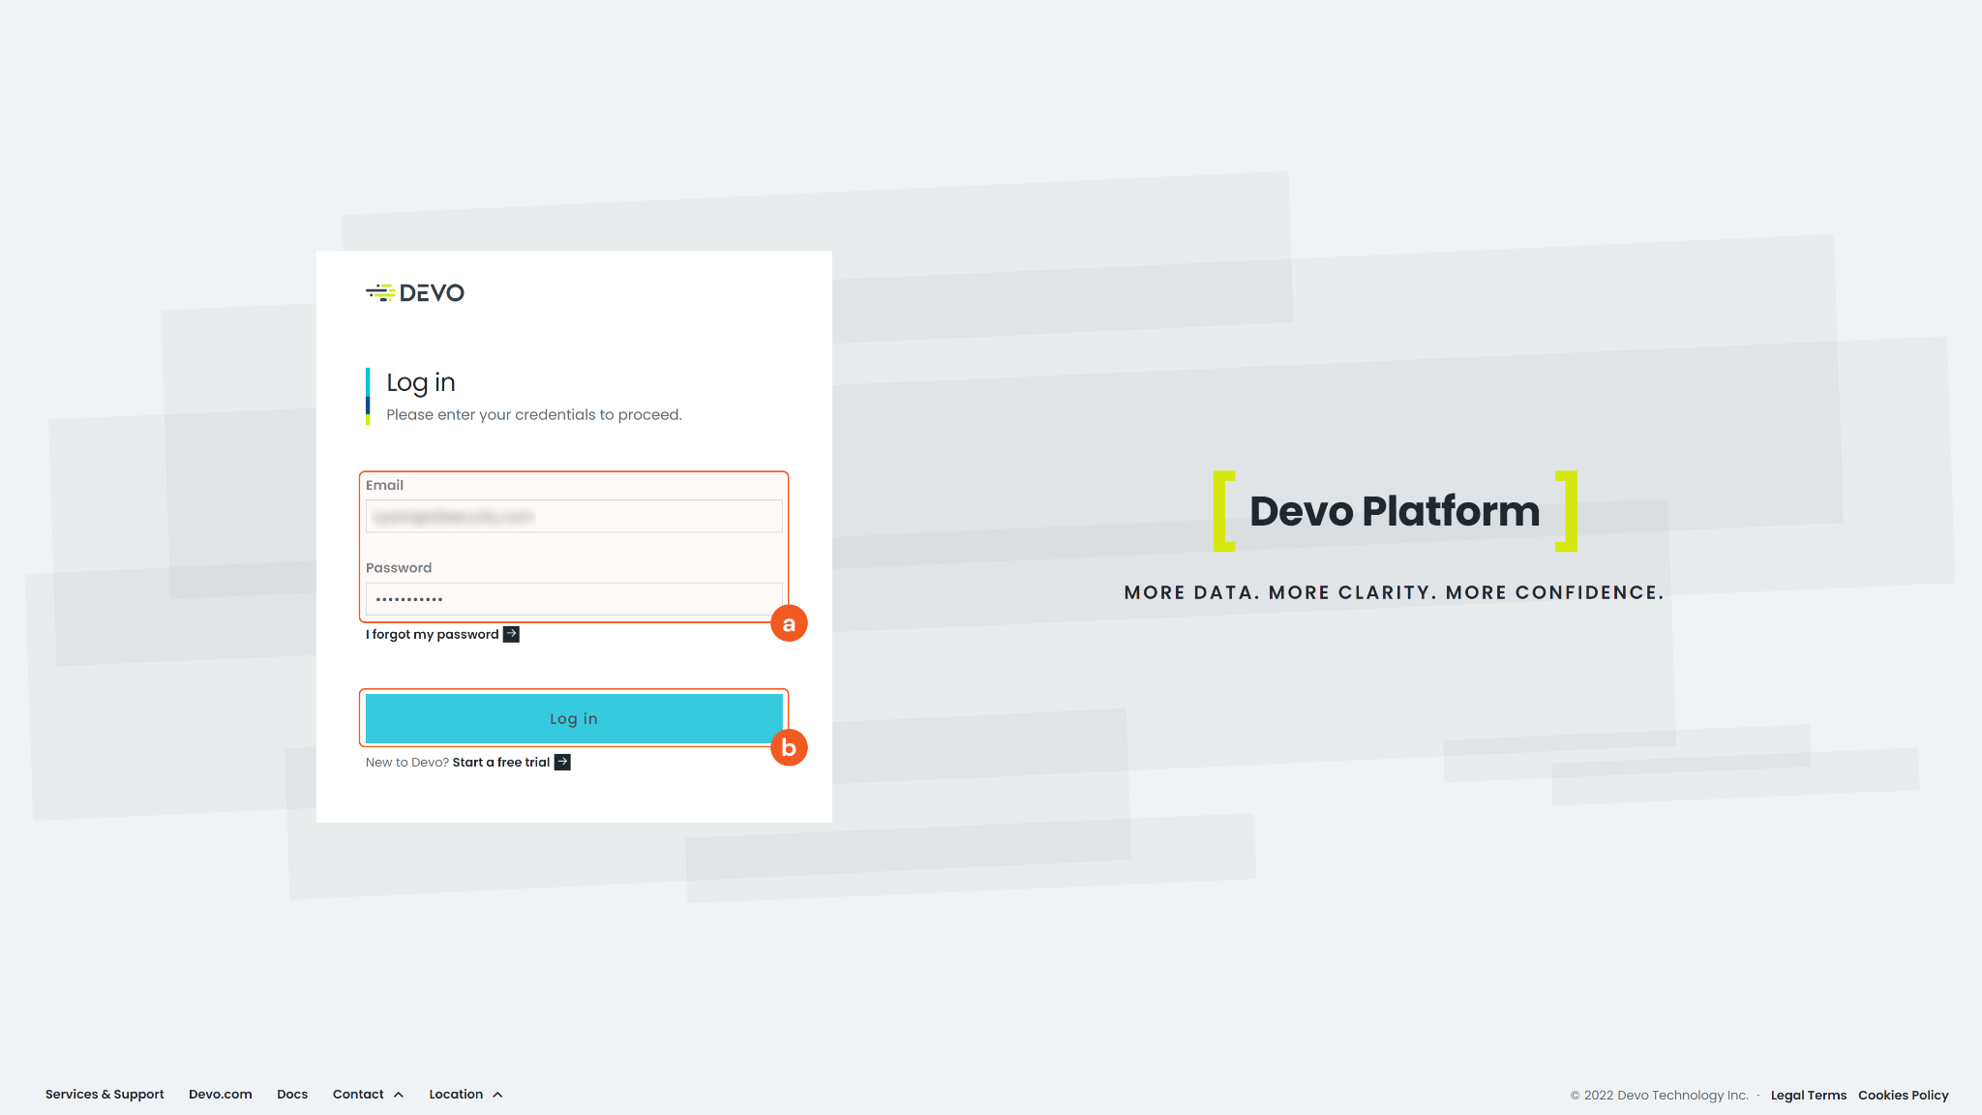Click the arrow icon beside "Start a free trial"
The image size is (1982, 1115).
click(x=561, y=762)
